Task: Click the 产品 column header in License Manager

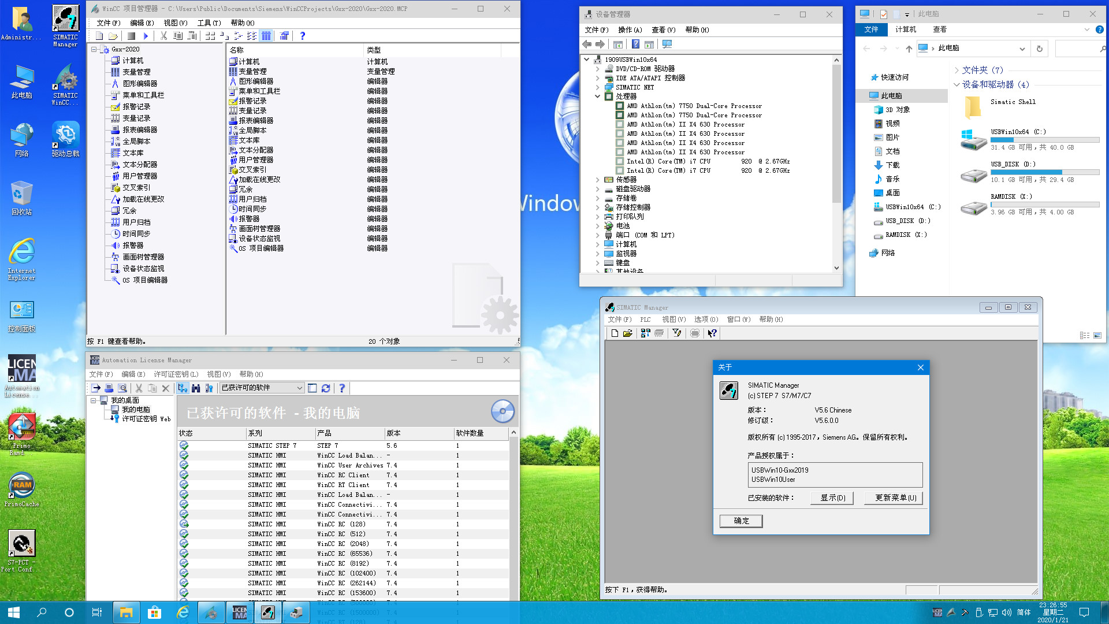Action: click(349, 433)
